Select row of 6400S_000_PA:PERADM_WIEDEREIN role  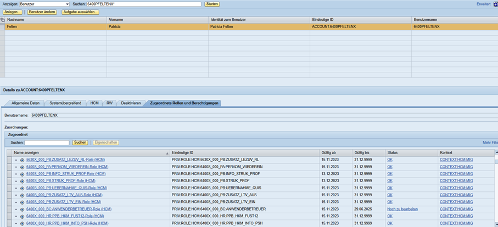9,167
